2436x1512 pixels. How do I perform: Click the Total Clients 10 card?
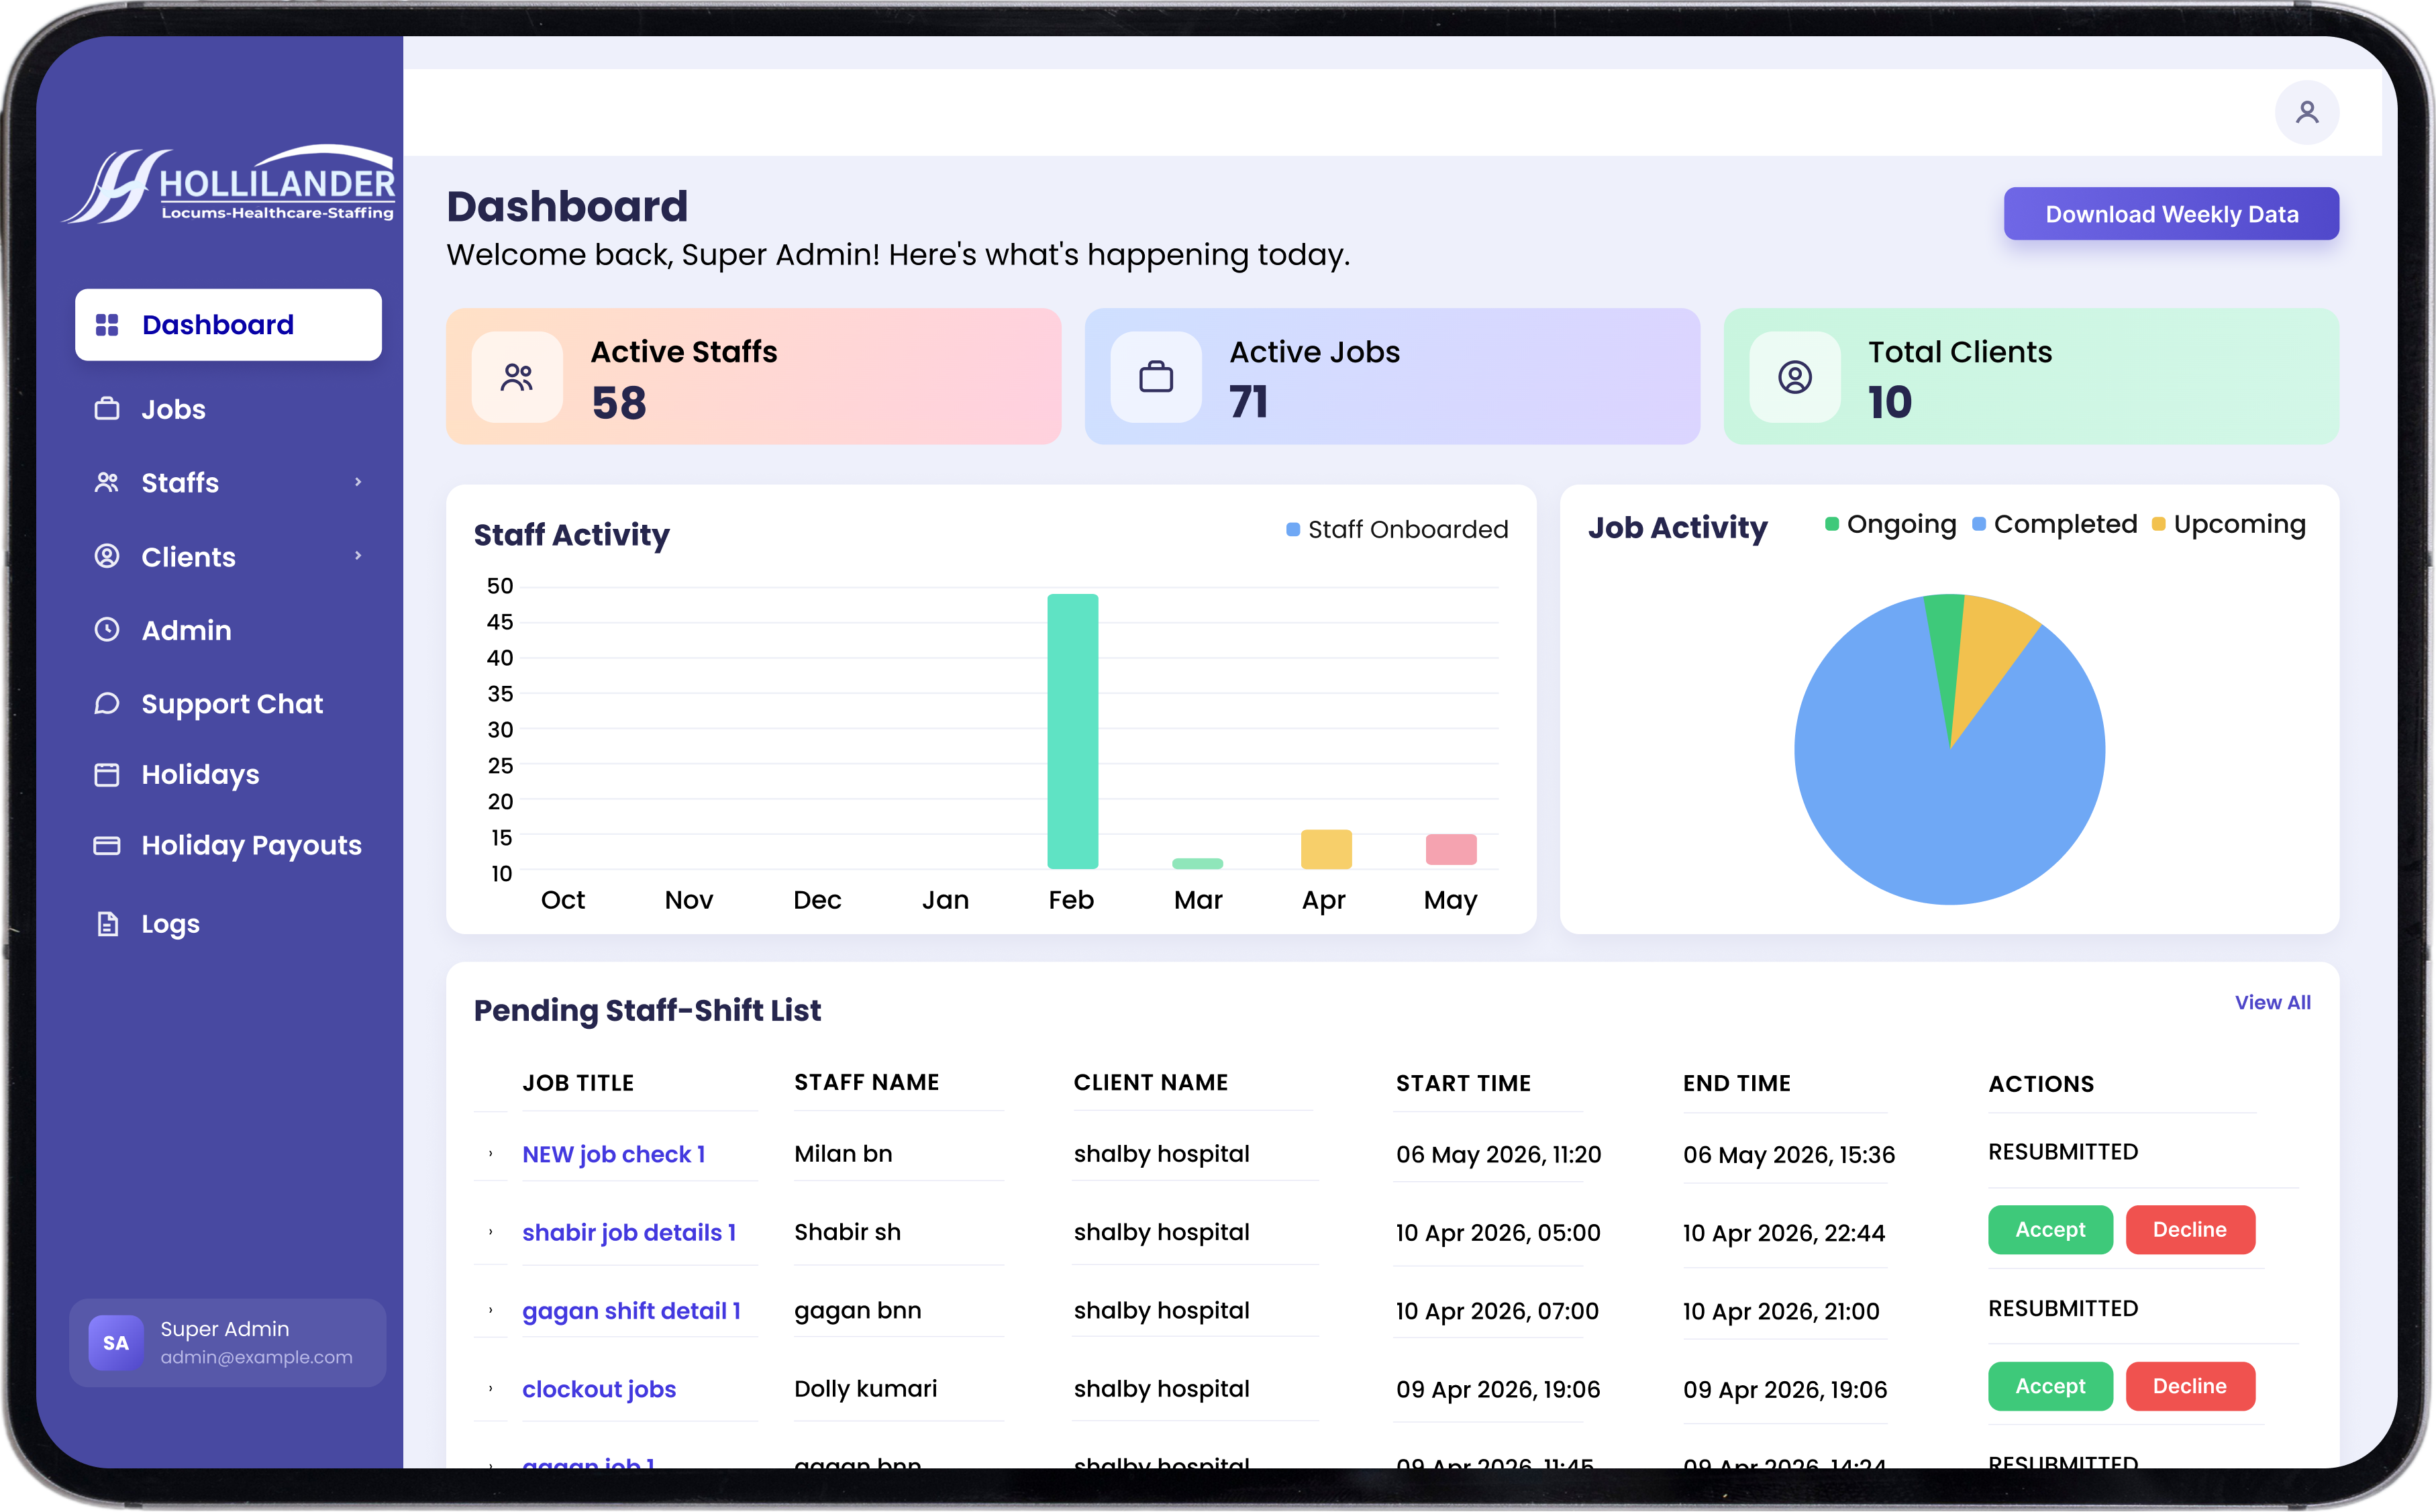pyautogui.click(x=2031, y=376)
